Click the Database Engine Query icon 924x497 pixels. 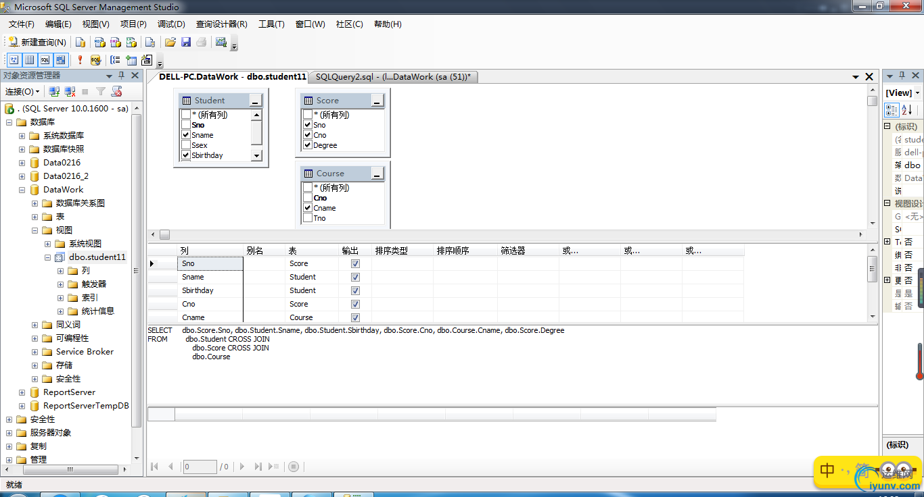click(x=80, y=43)
